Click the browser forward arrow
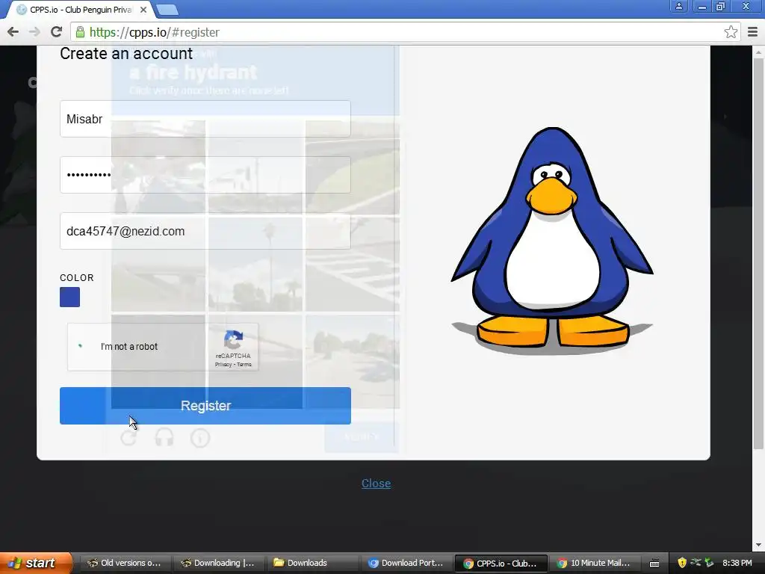This screenshot has height=574, width=765. (x=34, y=32)
